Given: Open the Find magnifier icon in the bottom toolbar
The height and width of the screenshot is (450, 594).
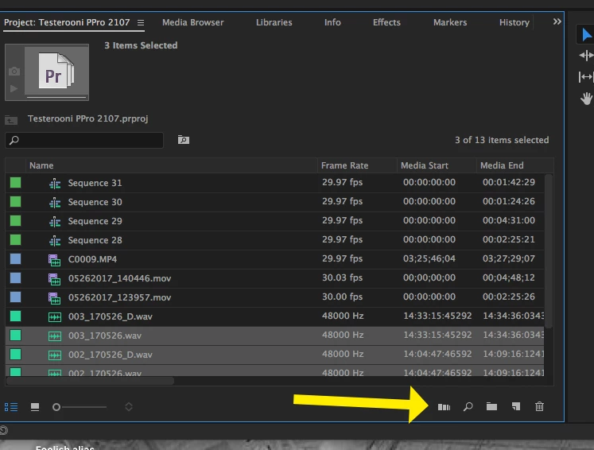Looking at the screenshot, I should point(468,407).
